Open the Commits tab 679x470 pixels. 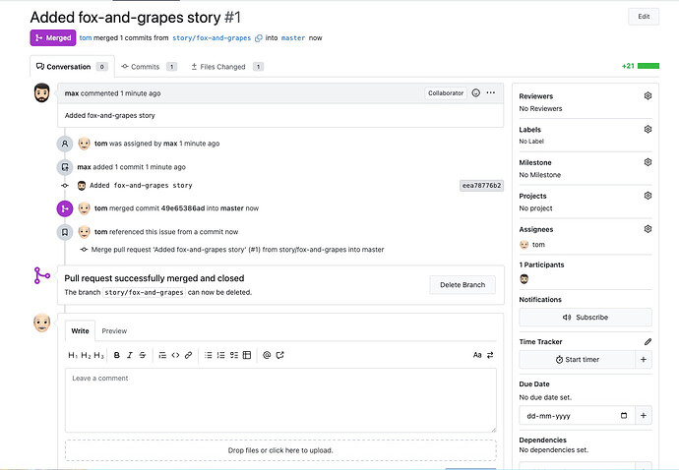pyautogui.click(x=147, y=67)
